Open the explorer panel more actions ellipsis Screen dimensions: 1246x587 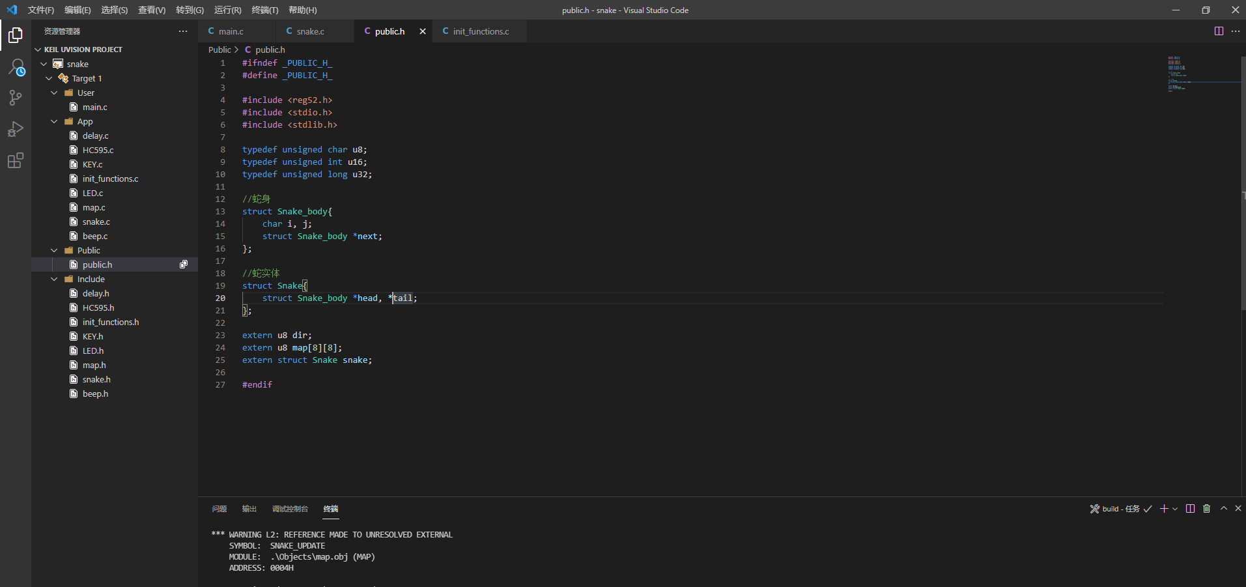click(183, 31)
